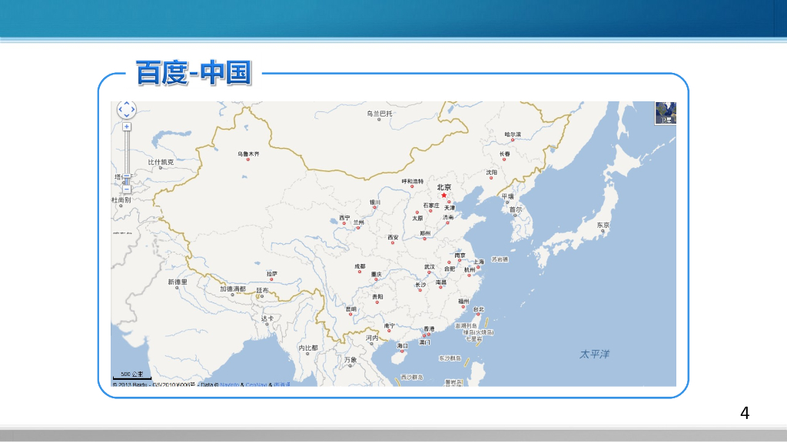Click the 武汉 city label
Image resolution: width=787 pixels, height=442 pixels.
tap(429, 266)
